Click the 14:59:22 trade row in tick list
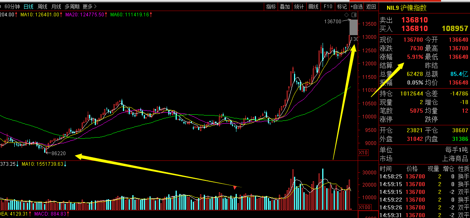This screenshot has width=470, height=218. pyautogui.click(x=424, y=200)
